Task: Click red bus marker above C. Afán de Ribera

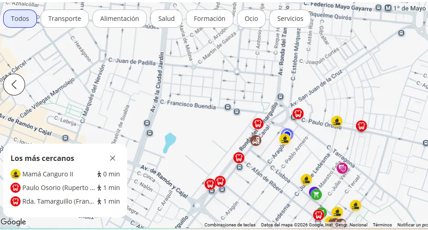Action: point(239,158)
